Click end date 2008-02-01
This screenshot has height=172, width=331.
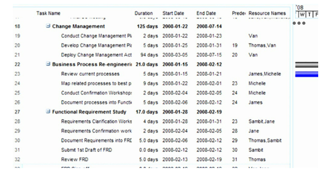(209, 83)
